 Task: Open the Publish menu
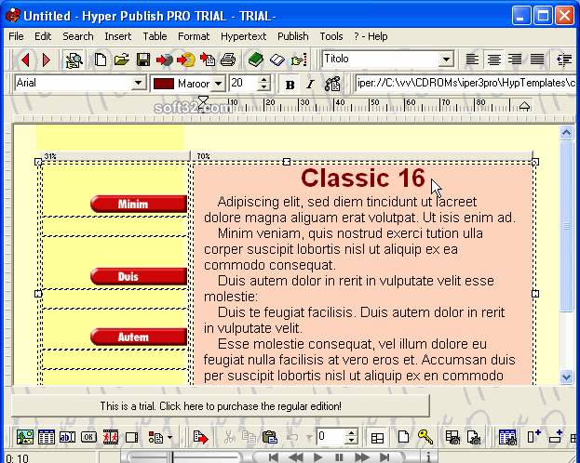coord(293,36)
